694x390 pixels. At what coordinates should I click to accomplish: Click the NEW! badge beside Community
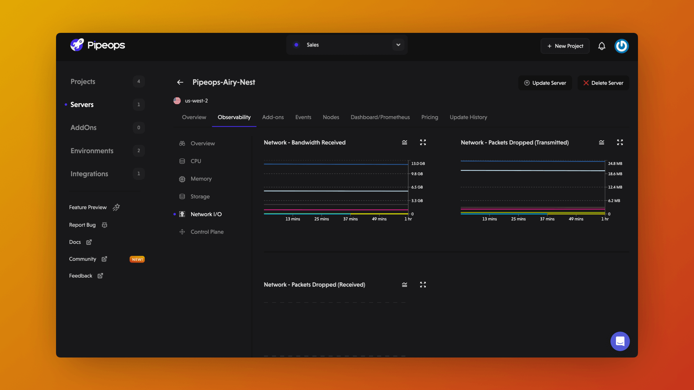(x=137, y=259)
